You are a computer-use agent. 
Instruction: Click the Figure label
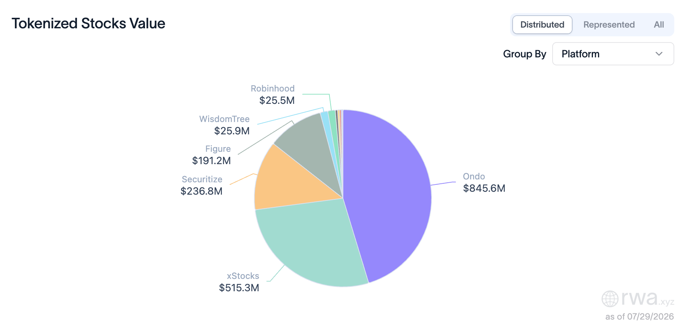[x=218, y=149]
